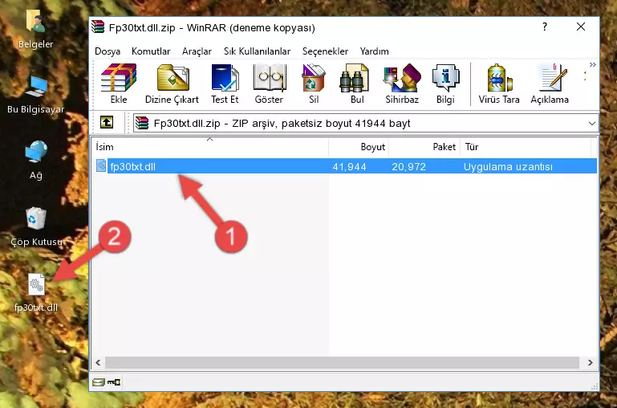Select Bu Bilgisayar desktop icon
The width and height of the screenshot is (617, 408).
coord(35,95)
